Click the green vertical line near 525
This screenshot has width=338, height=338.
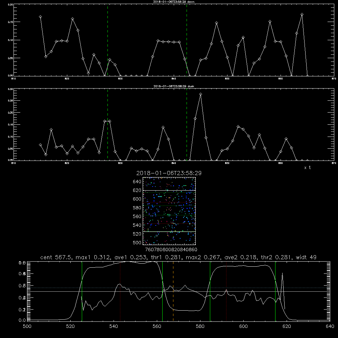pos(82,291)
